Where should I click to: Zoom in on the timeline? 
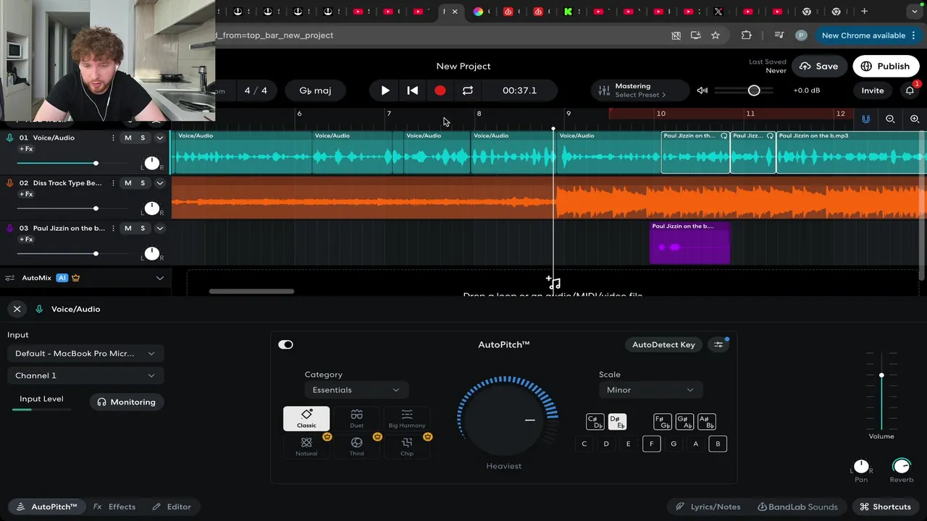(x=915, y=119)
